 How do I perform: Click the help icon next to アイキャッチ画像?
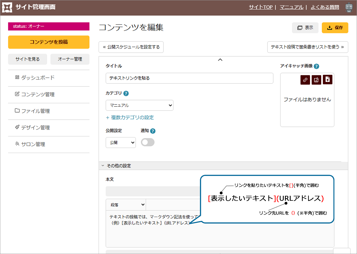316,66
